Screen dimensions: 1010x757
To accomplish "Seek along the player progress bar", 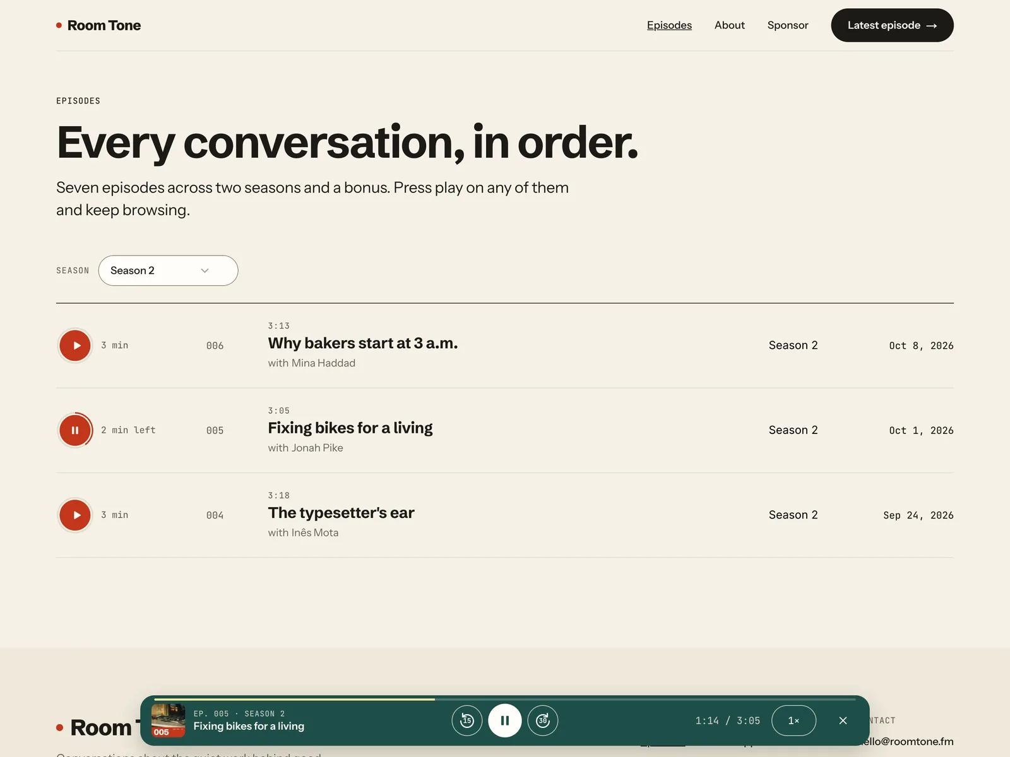I will pos(505,699).
